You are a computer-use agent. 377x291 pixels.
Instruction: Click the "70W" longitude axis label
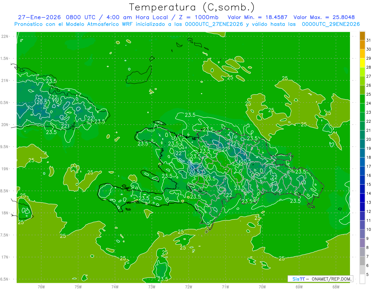[x=262, y=287]
